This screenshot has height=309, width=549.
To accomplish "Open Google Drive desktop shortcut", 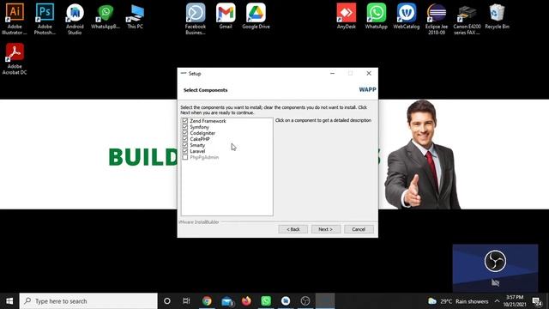I will point(256,16).
